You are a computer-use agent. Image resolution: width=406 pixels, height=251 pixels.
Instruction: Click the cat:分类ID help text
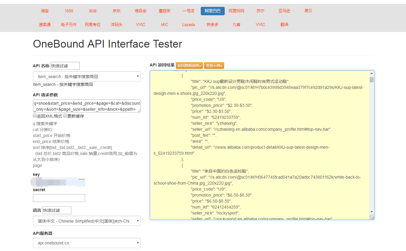coord(43,130)
